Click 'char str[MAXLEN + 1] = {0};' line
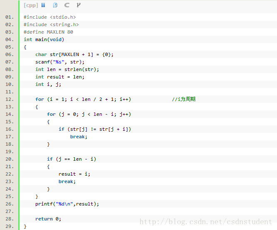 click(x=74, y=54)
